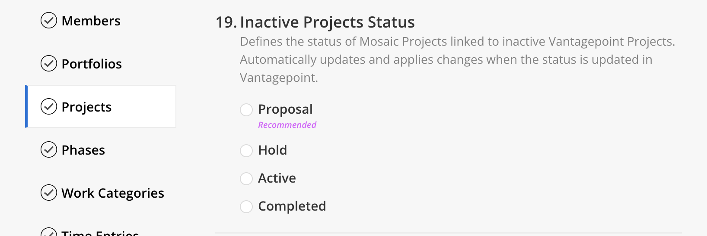The height and width of the screenshot is (236, 707).
Task: Open the Time Entries sidebar label
Action: [100, 233]
